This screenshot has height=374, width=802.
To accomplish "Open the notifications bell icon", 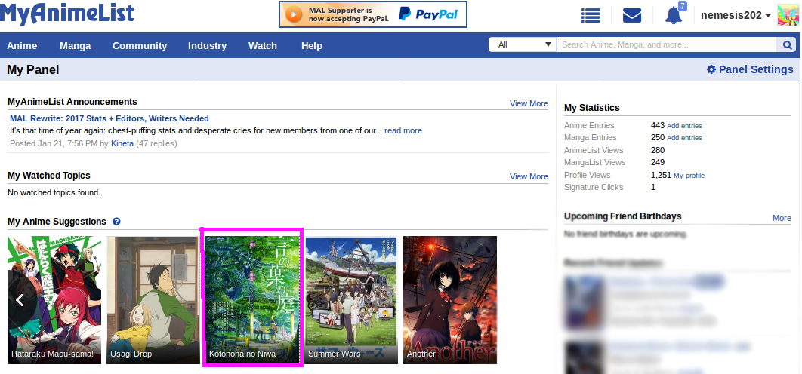I will [673, 15].
